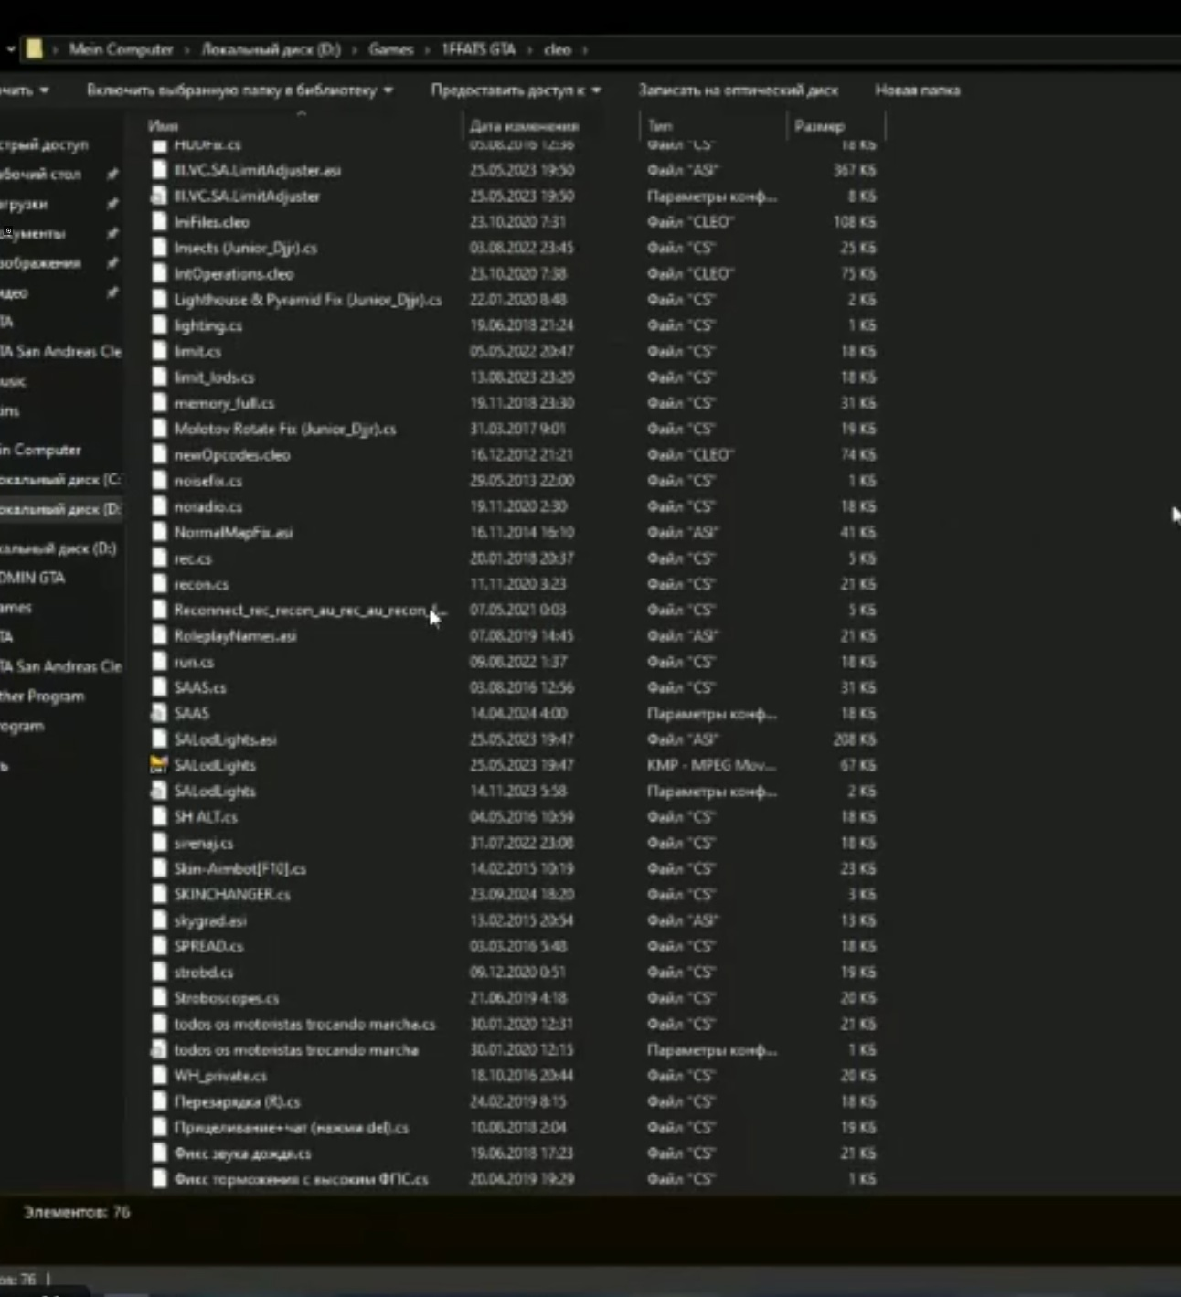Viewport: 1181px width, 1297px height.
Task: Click the NormalMapFix.asi file icon
Action: (159, 532)
